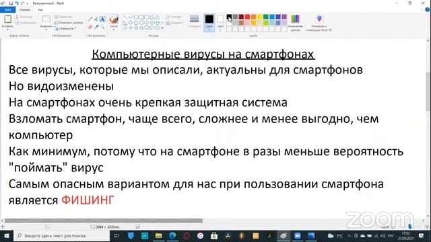Click the weather 7°C taskbar widget

coord(335,236)
